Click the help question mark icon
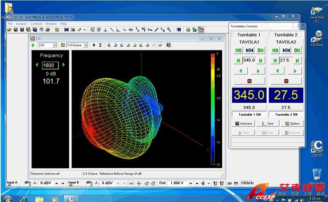Viewport: 328px width, 202px height. (188, 30)
